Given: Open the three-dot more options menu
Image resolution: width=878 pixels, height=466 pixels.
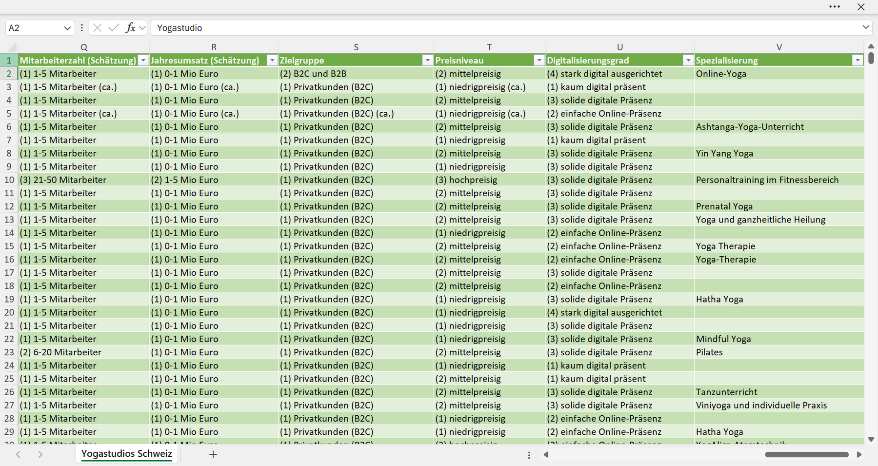Looking at the screenshot, I should click(x=835, y=7).
